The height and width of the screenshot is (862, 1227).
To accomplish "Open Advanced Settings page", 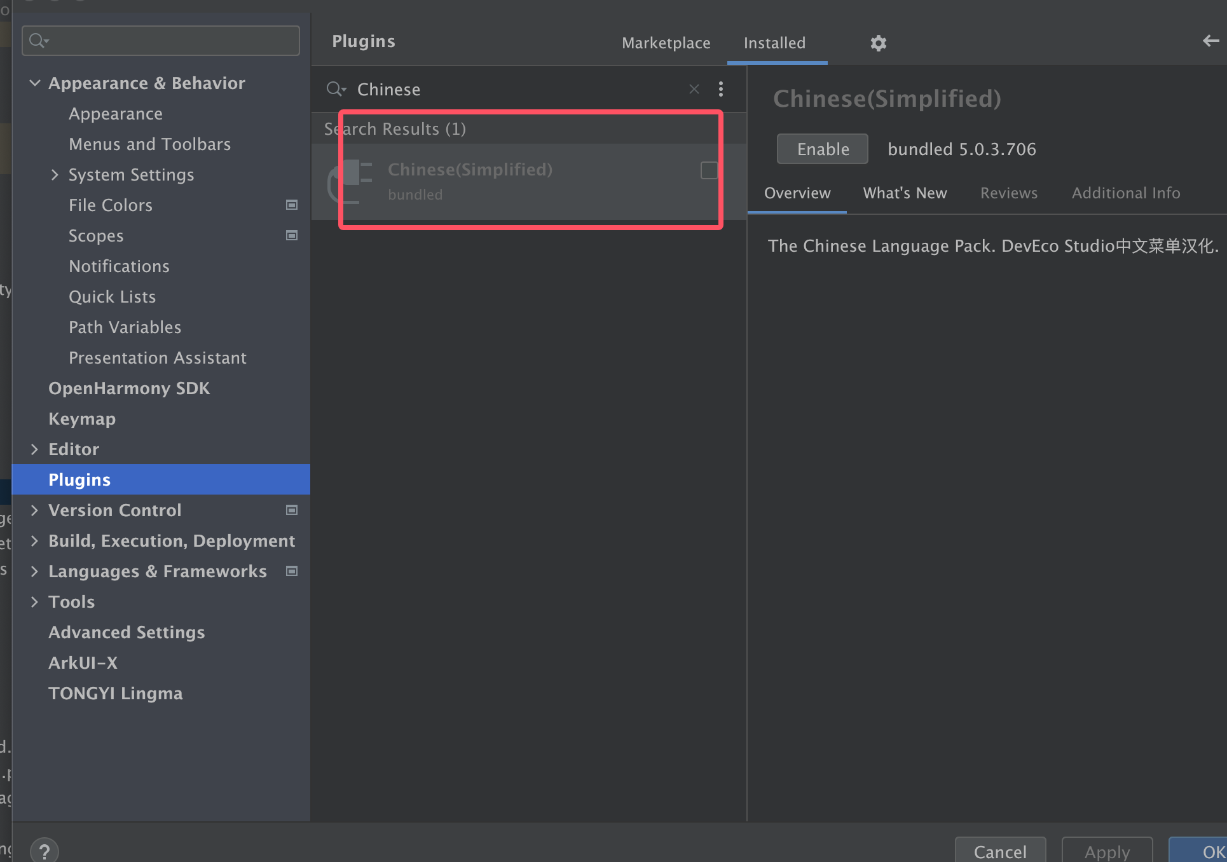I will pos(127,633).
